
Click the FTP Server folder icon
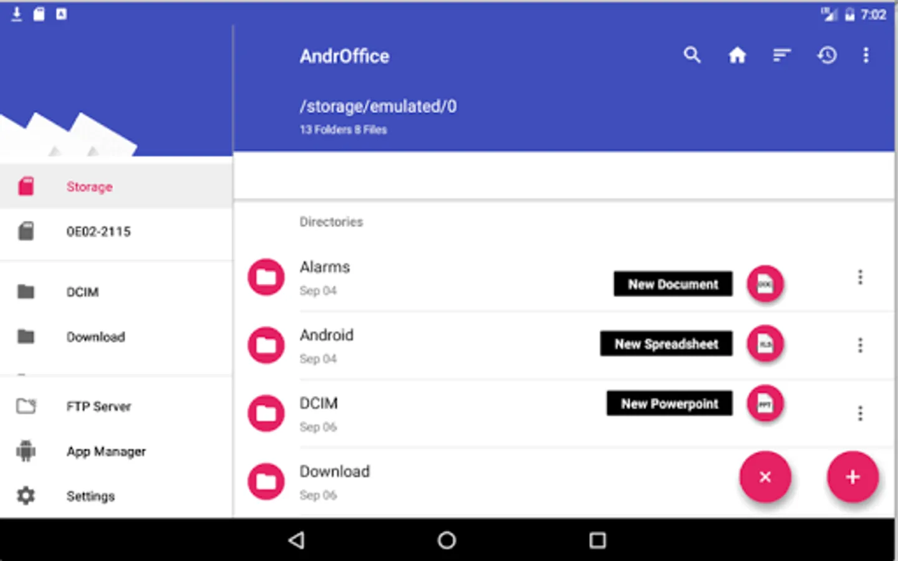pyautogui.click(x=26, y=406)
